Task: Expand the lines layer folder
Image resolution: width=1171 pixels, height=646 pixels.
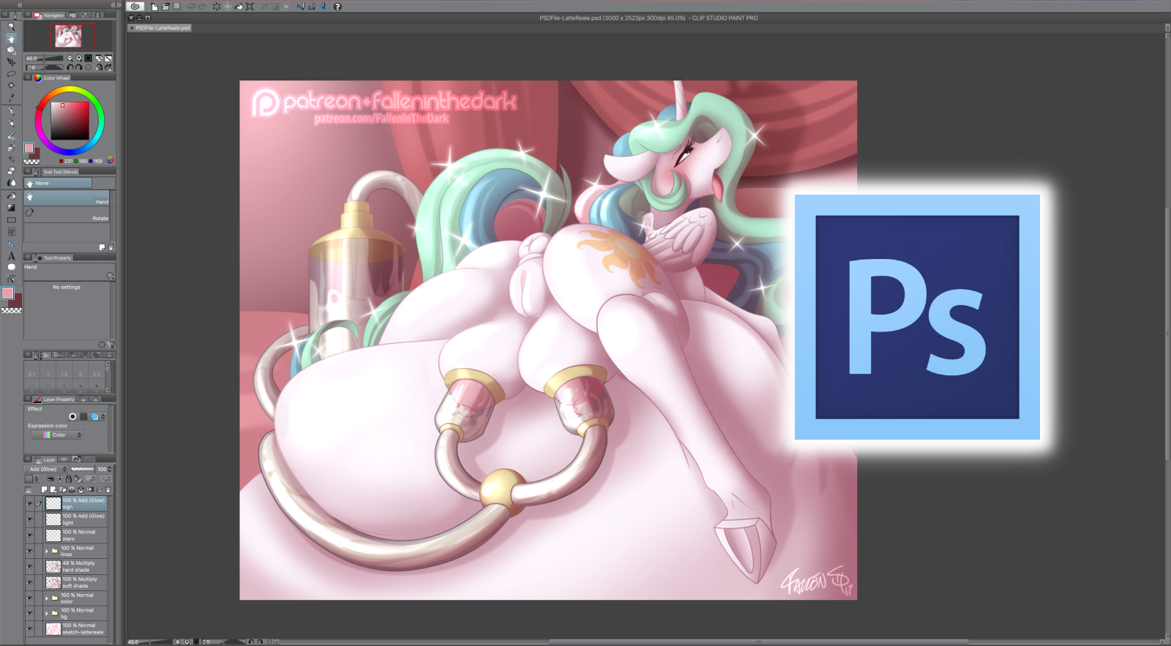Action: pos(47,551)
